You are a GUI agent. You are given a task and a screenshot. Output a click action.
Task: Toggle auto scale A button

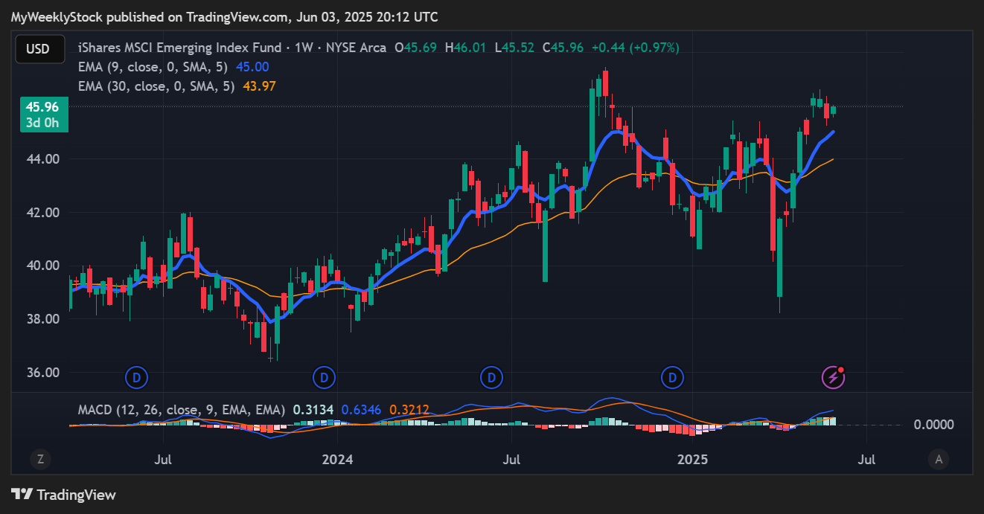[x=939, y=460]
